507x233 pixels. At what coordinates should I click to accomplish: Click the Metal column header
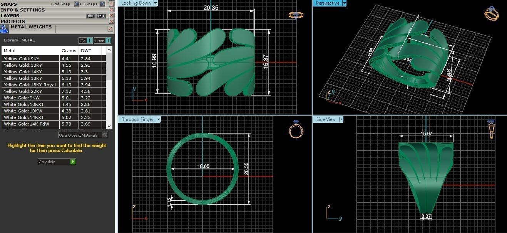click(31, 51)
